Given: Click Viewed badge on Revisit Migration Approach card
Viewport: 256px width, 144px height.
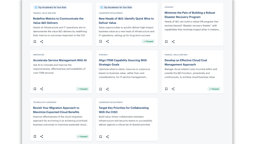Looking at the screenshot, I should [82, 136].
